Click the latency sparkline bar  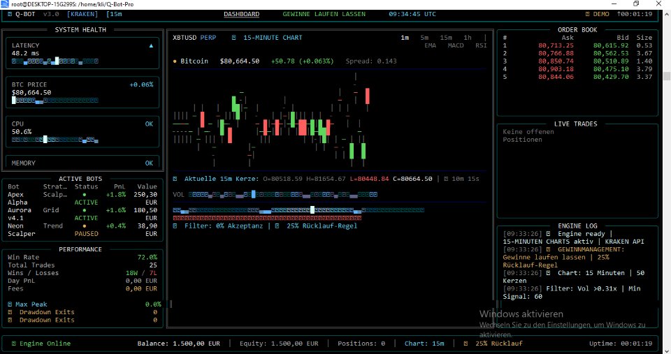click(55, 61)
